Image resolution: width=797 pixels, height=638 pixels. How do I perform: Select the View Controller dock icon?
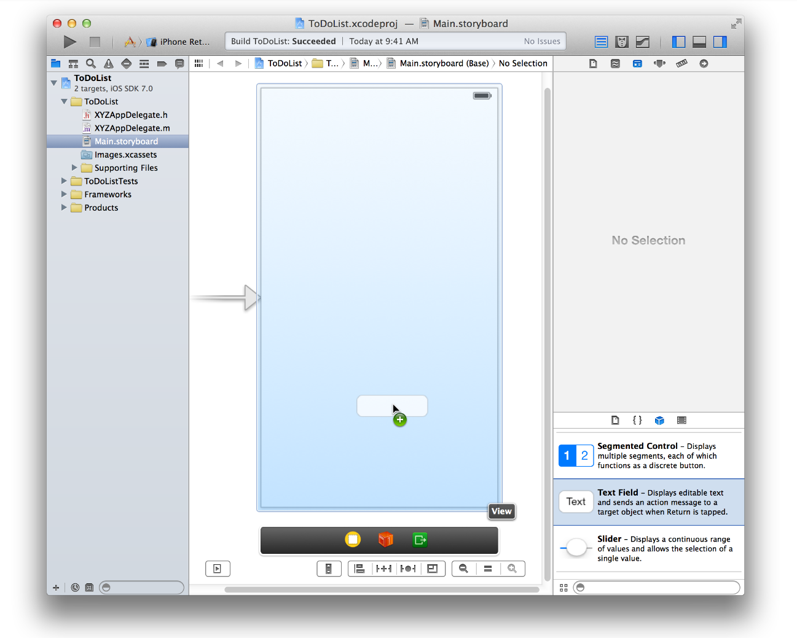[x=353, y=540]
